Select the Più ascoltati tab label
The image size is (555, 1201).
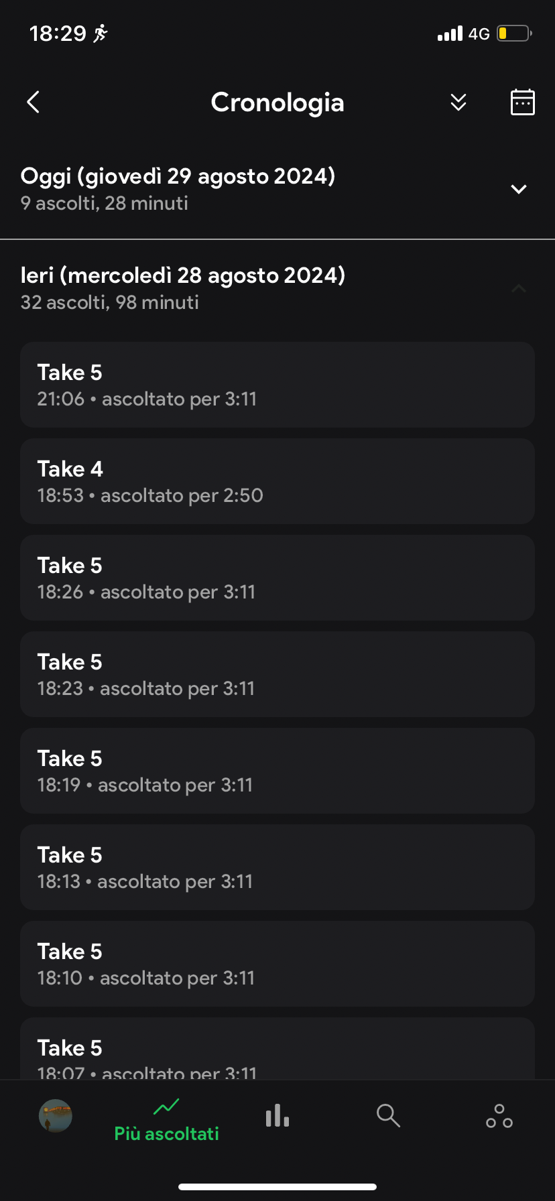(x=167, y=1134)
